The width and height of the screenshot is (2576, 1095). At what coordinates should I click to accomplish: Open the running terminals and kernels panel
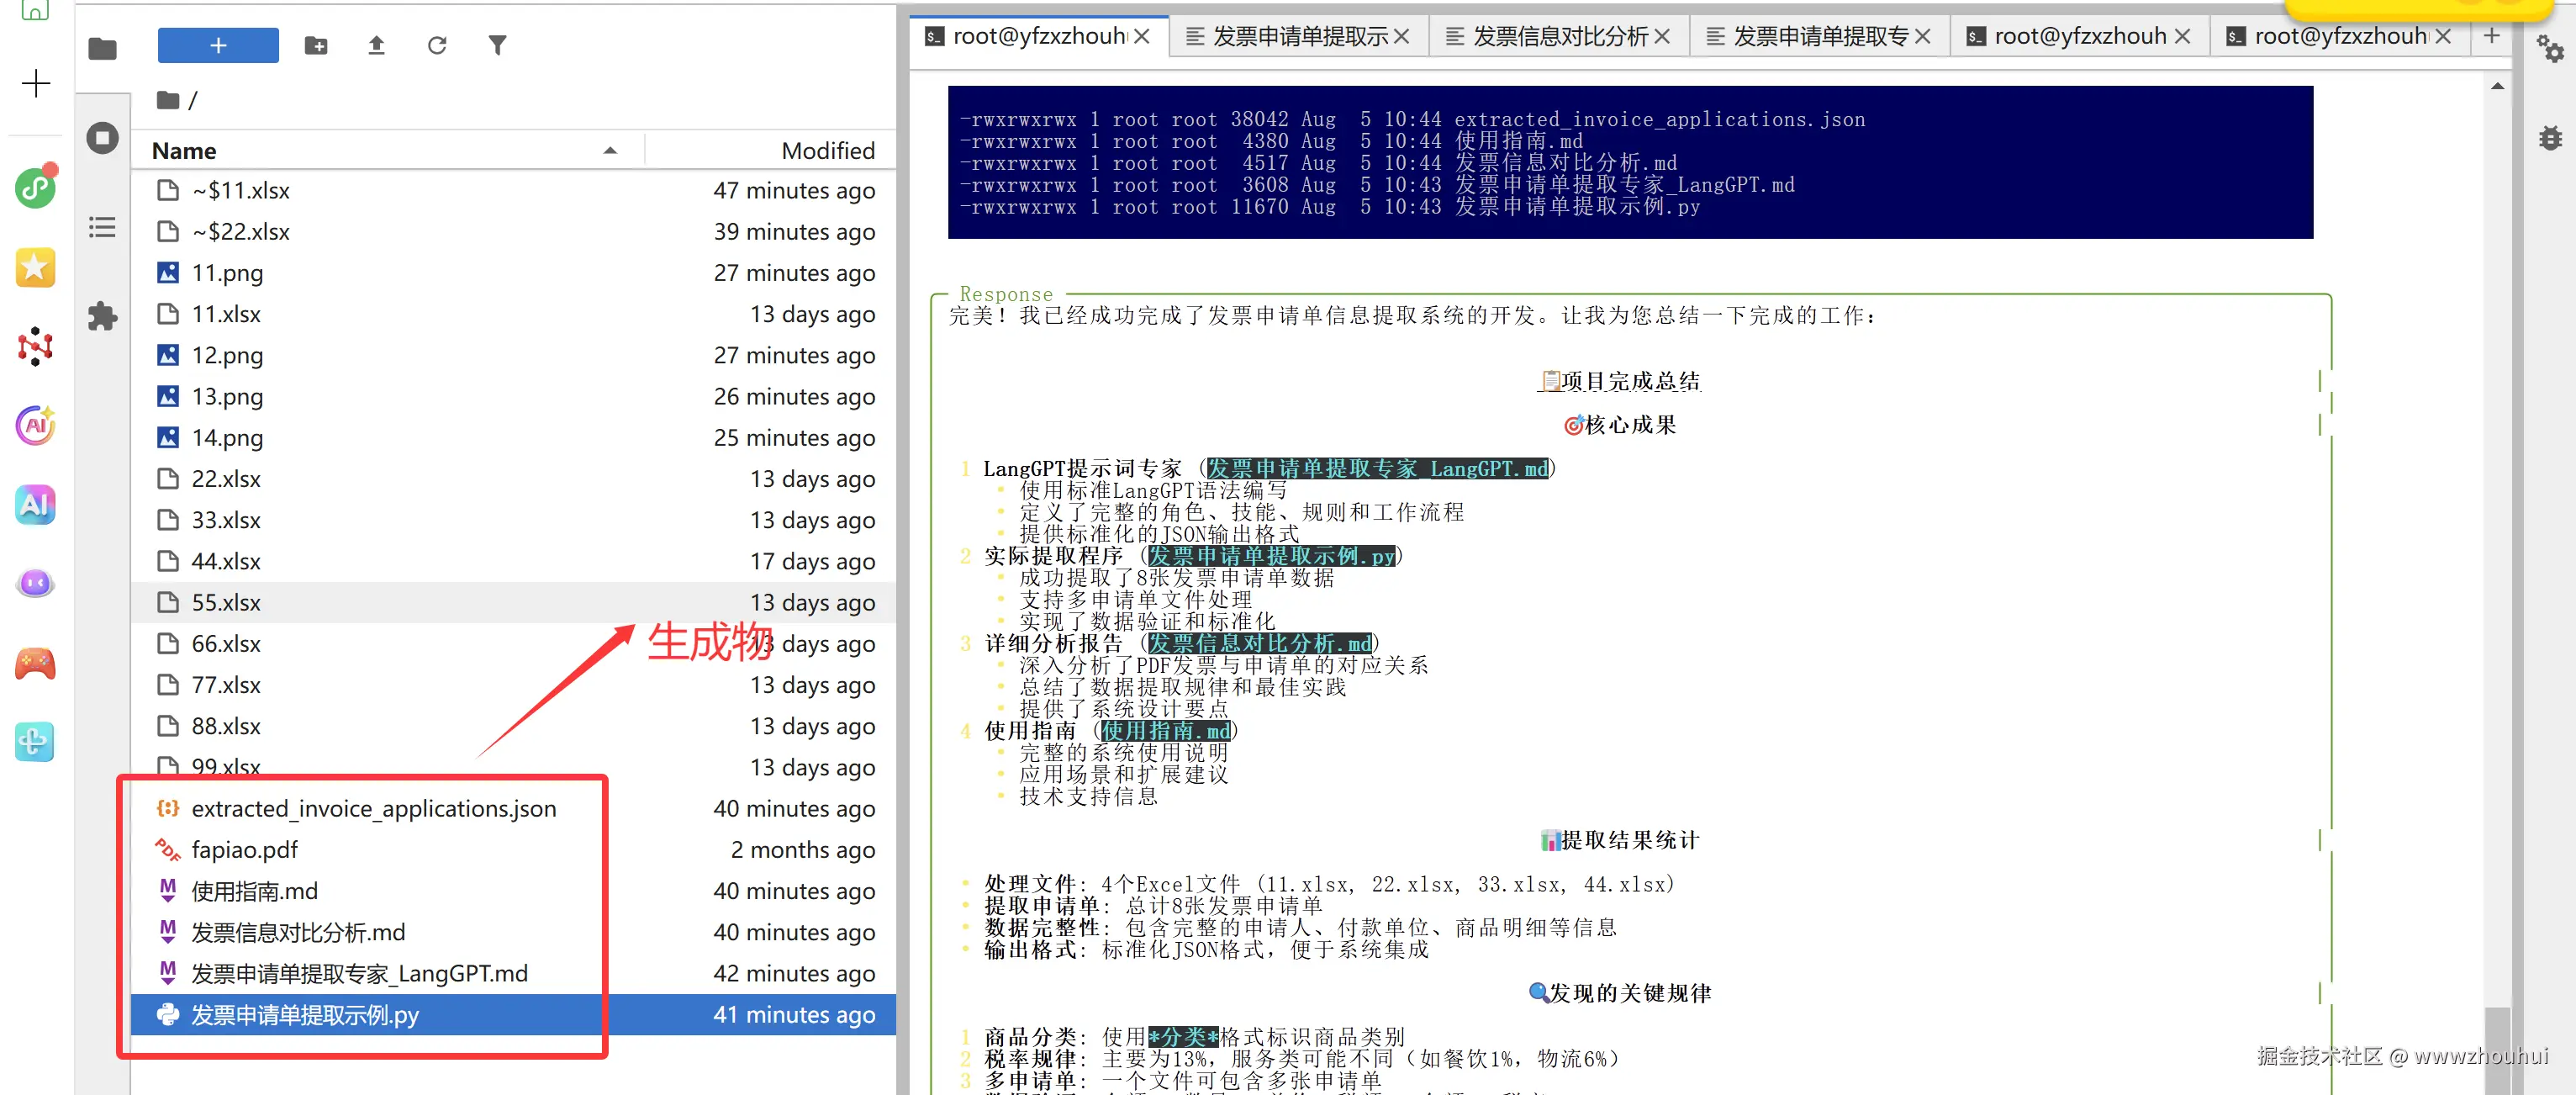click(x=102, y=137)
